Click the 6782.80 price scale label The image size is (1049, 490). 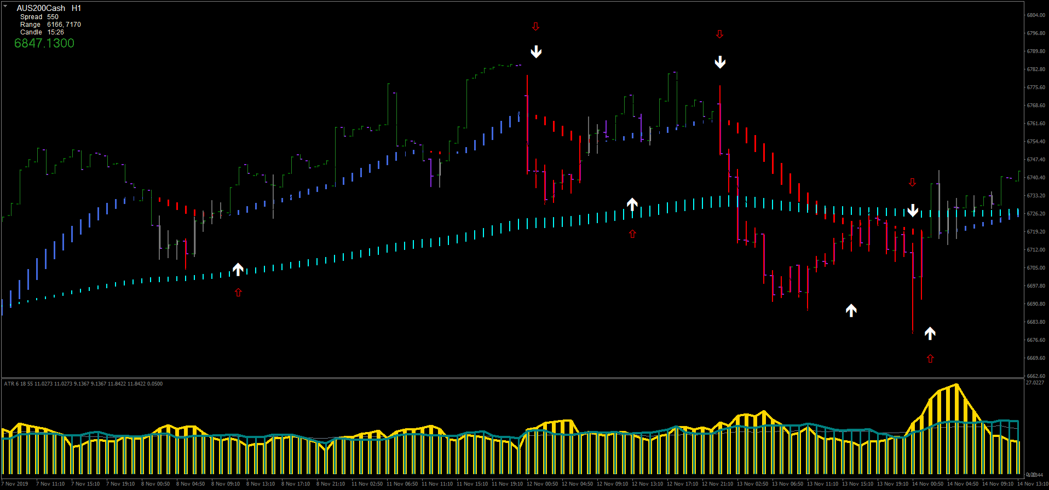pos(1036,69)
